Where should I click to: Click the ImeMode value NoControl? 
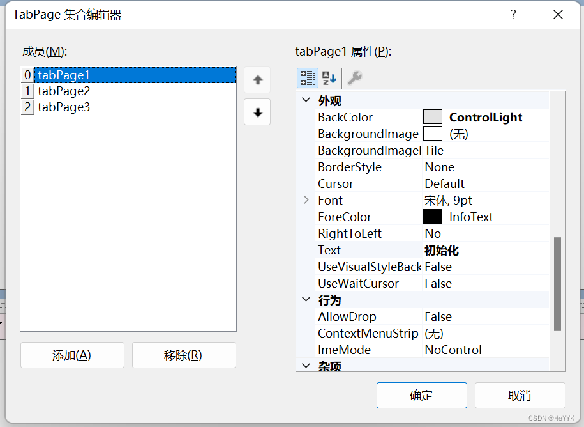453,350
